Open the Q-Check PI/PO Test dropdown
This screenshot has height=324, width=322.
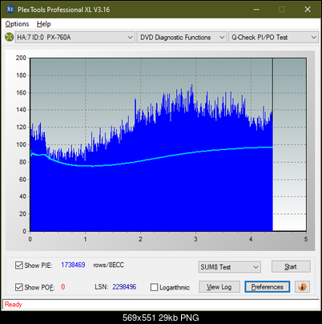point(273,38)
